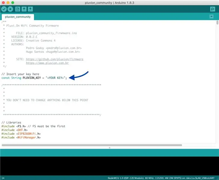The image size is (219, 180).
Task: Click inside the "<YOUR KEY>" string
Action: pos(56,78)
